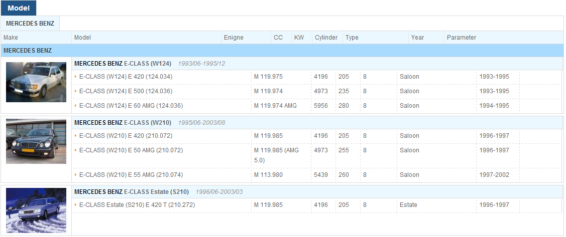The image size is (566, 237).
Task: Click the 260 KW value
Action: (x=344, y=175)
